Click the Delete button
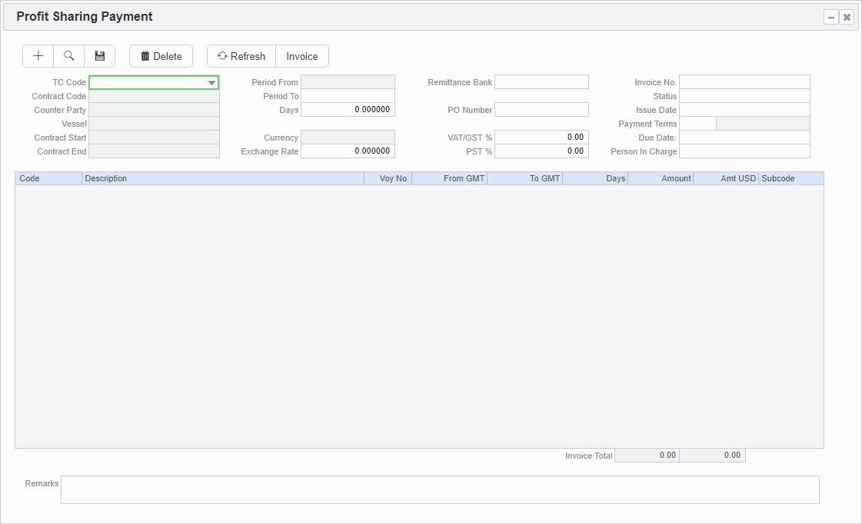Screen dimensions: 862x524 click(x=160, y=55)
